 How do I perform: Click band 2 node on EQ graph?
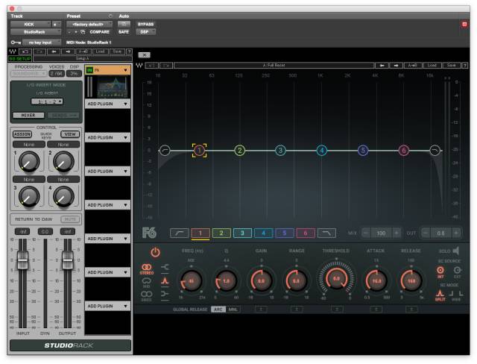click(x=240, y=151)
